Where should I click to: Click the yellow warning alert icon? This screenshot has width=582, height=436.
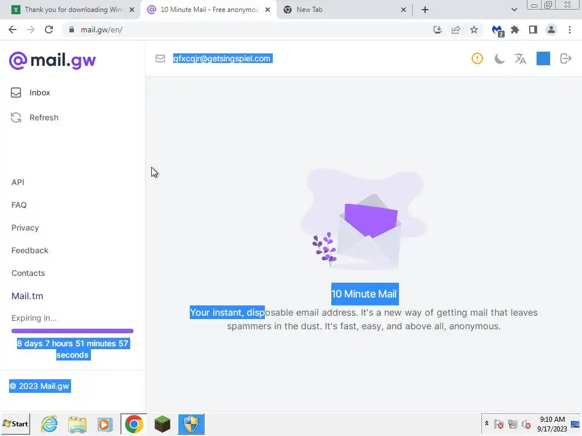click(477, 58)
